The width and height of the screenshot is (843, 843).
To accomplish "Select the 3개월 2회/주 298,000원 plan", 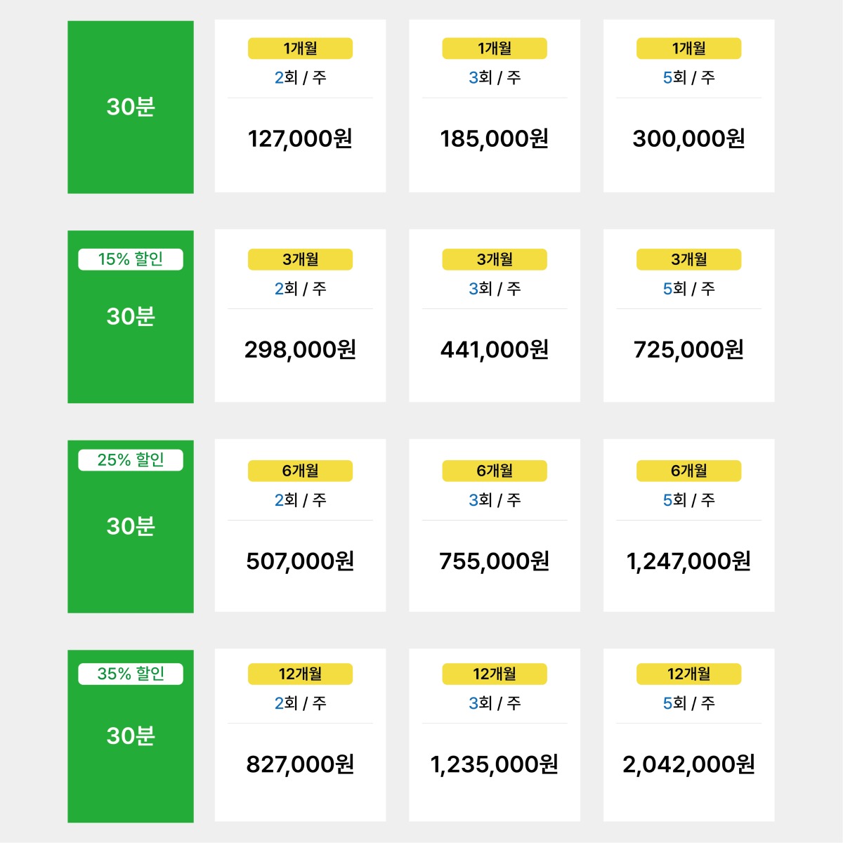I will 300,316.
